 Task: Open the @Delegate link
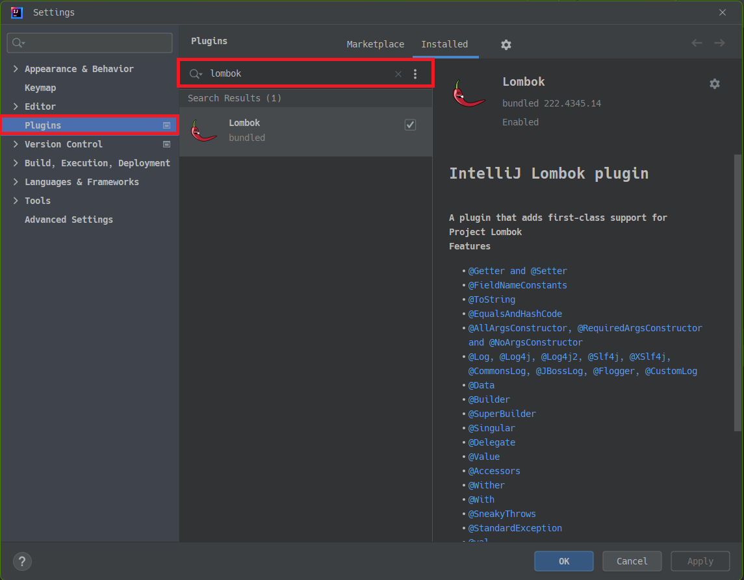pyautogui.click(x=492, y=442)
